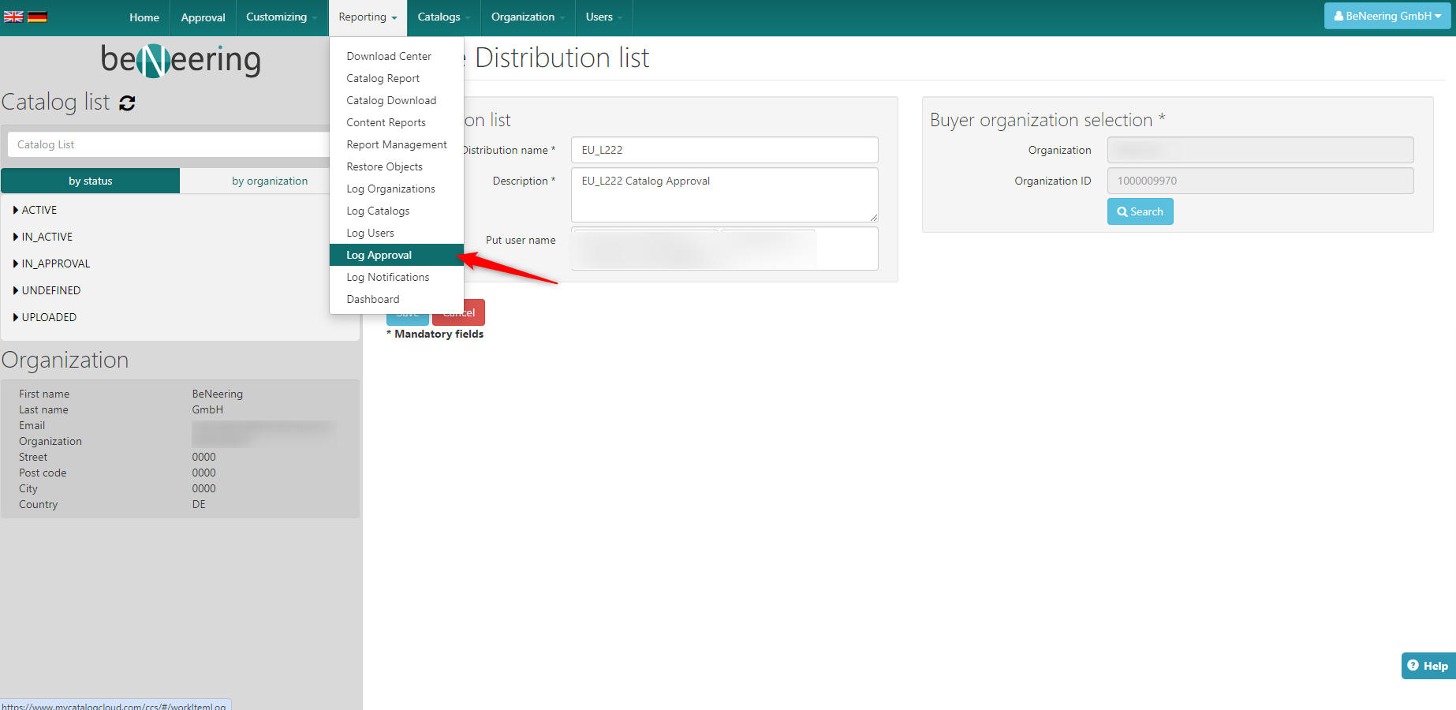Screen dimensions: 1456x710
Task: Open Dashboard from the Reporting menu
Action: tap(373, 299)
